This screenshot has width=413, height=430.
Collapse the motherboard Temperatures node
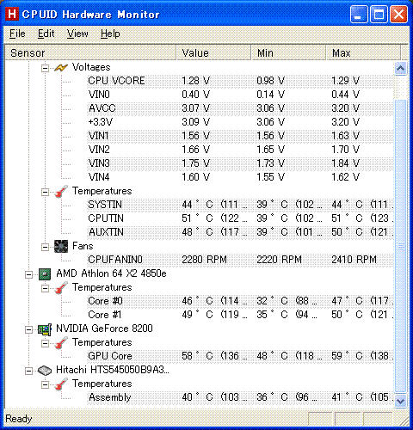45,192
